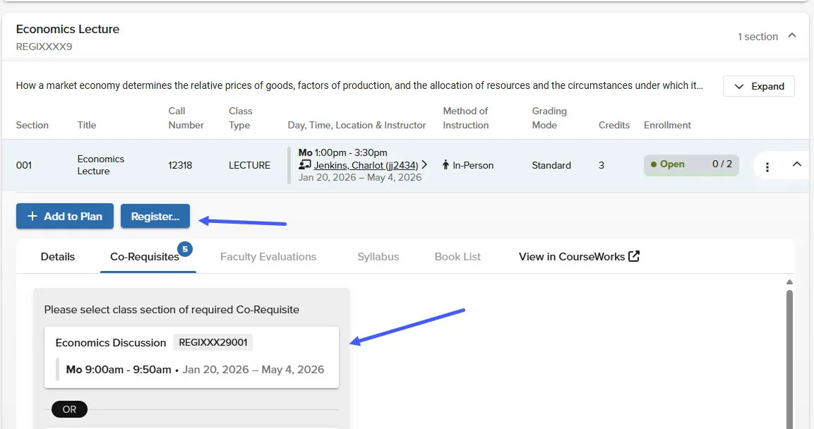The width and height of the screenshot is (814, 429).
Task: Open the three-dot menu for section 001
Action: [767, 167]
